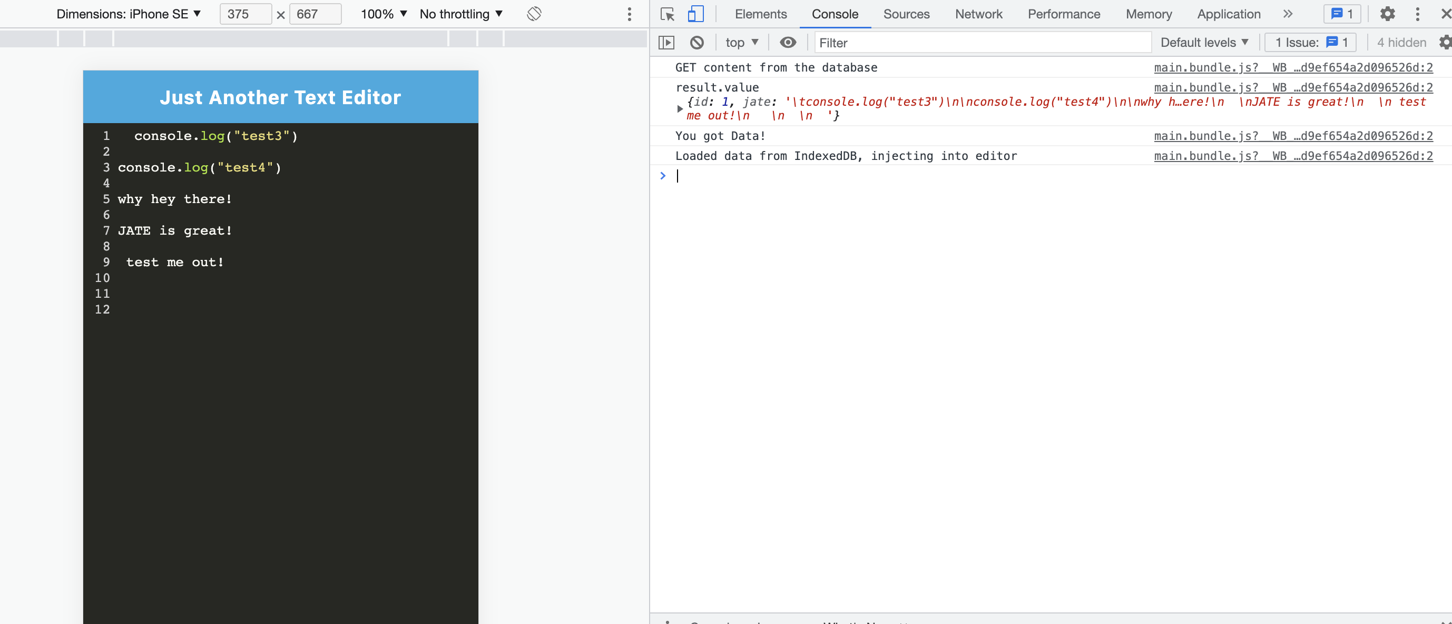Click editor line 'JATE is great!'
1452x624 pixels.
tap(175, 230)
